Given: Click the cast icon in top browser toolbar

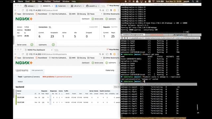Looking at the screenshot, I should click(107, 10).
